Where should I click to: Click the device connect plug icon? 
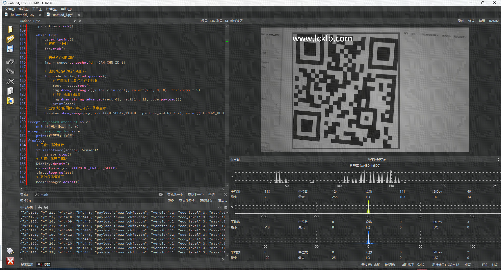(10, 251)
